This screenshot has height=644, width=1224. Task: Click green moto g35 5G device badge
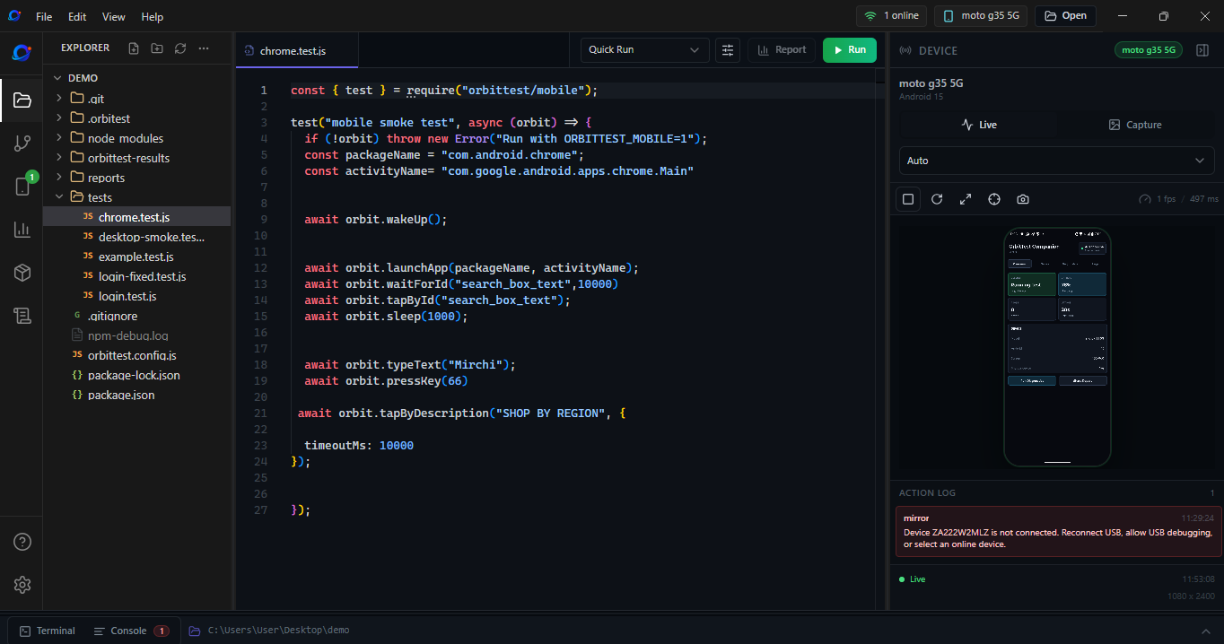[1148, 50]
